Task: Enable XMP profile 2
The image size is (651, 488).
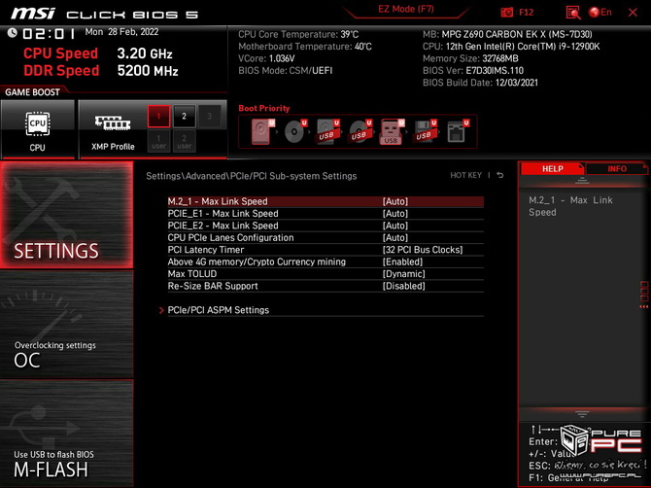Action: (x=184, y=117)
